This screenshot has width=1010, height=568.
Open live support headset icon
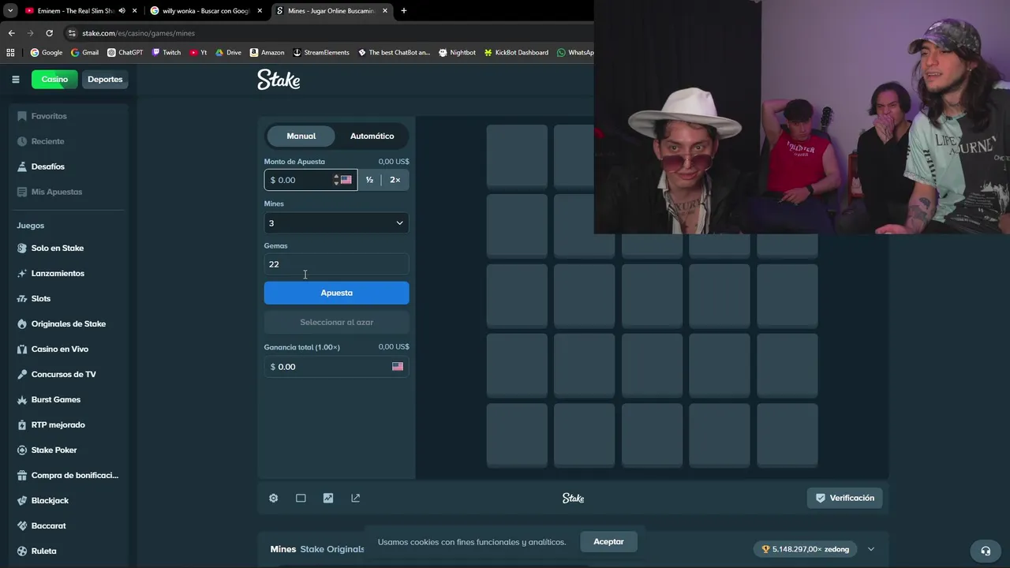click(x=986, y=551)
